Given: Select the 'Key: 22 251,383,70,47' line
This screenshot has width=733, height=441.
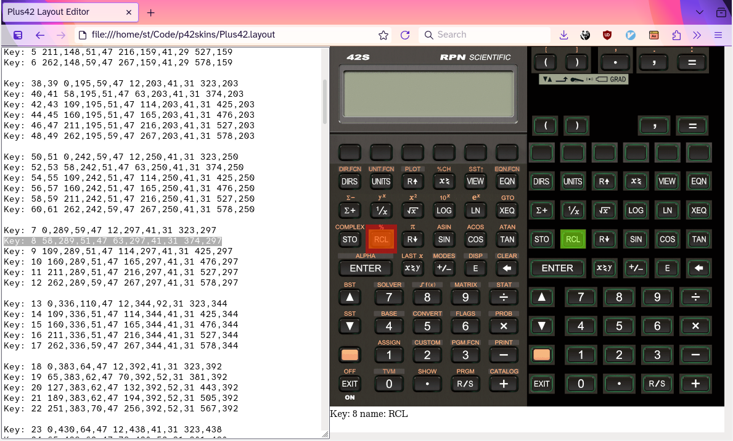Looking at the screenshot, I should point(121,408).
